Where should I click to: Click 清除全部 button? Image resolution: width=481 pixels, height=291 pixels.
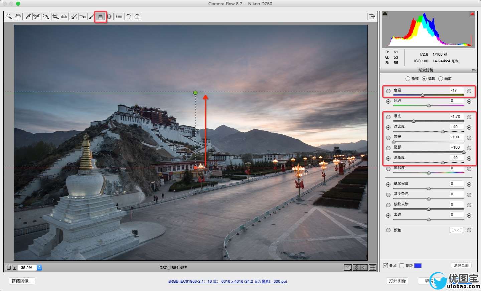(x=461, y=265)
